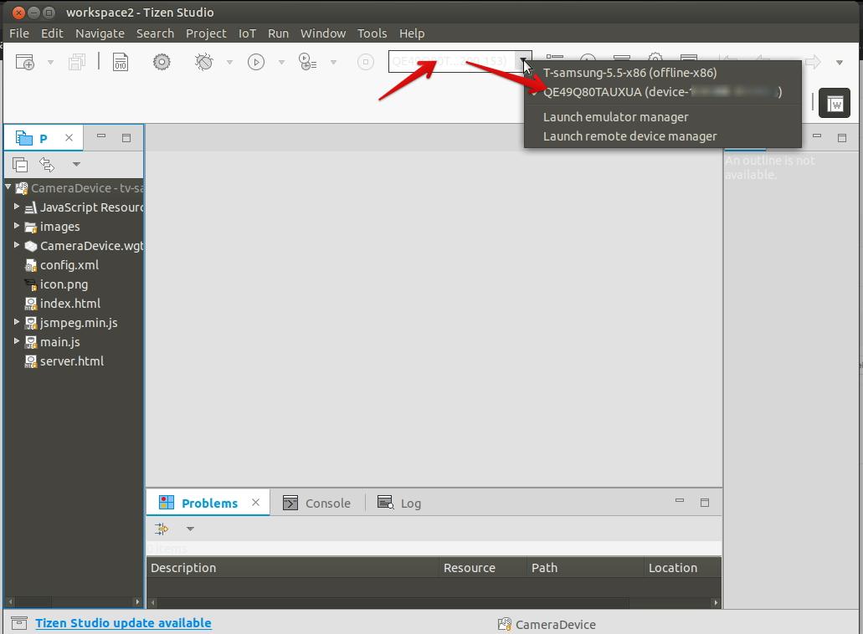
Task: Close the Project Explorer tab
Action: pos(69,137)
